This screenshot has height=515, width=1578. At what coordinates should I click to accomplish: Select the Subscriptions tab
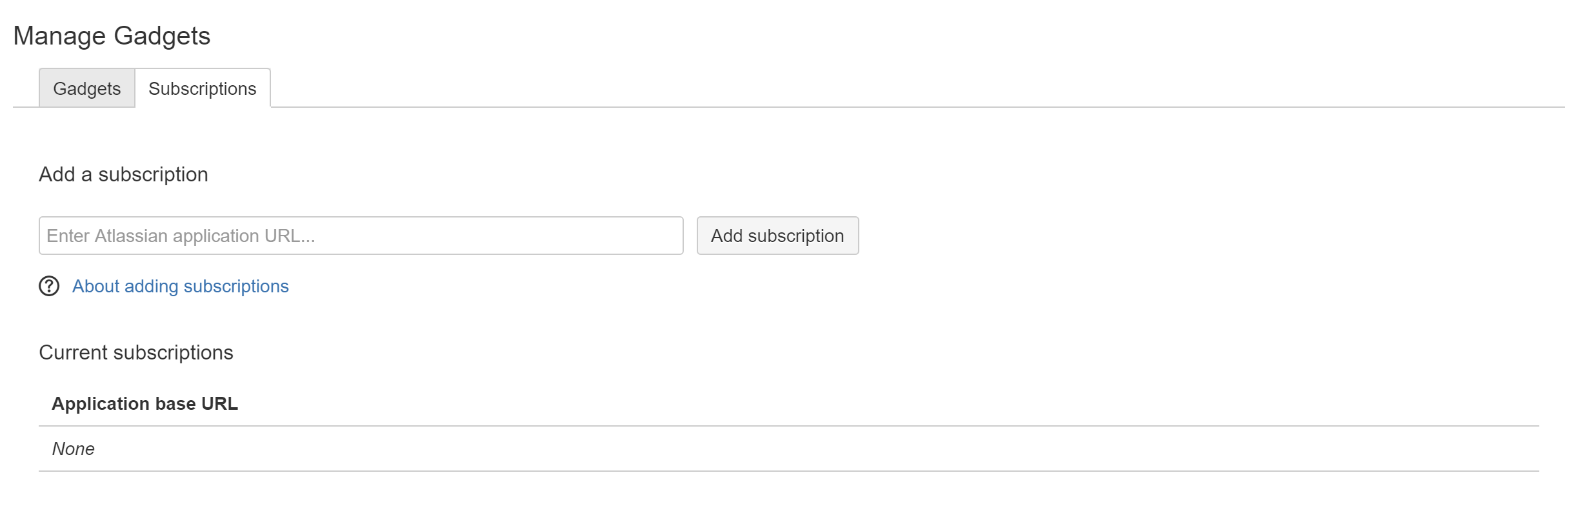click(202, 88)
